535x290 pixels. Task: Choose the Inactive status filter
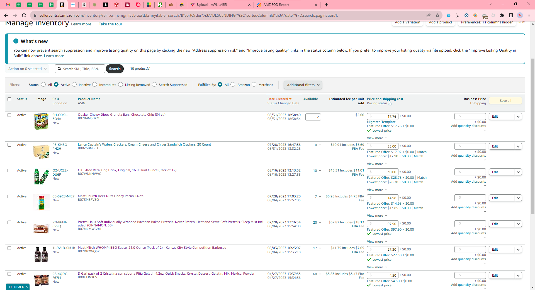click(x=74, y=84)
